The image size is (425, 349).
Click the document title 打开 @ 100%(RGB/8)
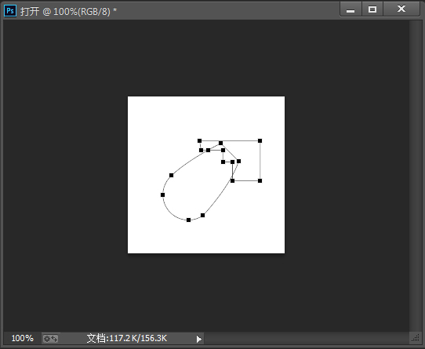point(68,12)
